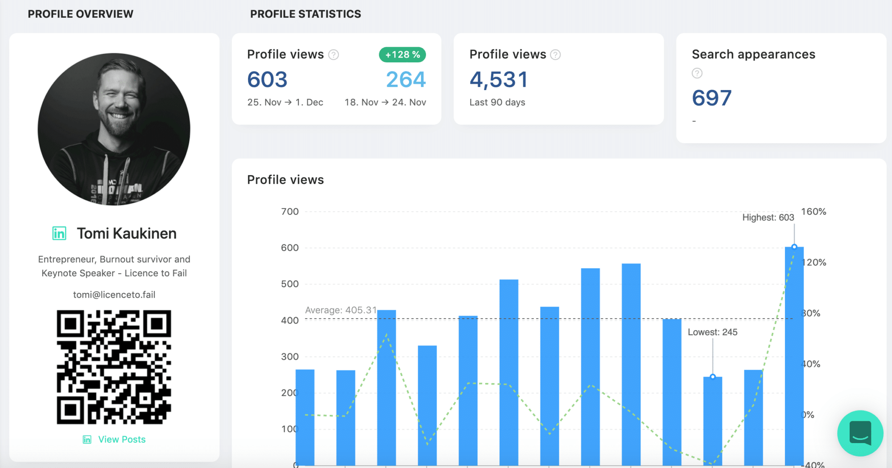Image resolution: width=892 pixels, height=468 pixels.
Task: Click the date range 25. Nov → 1. Dec
Action: (285, 102)
